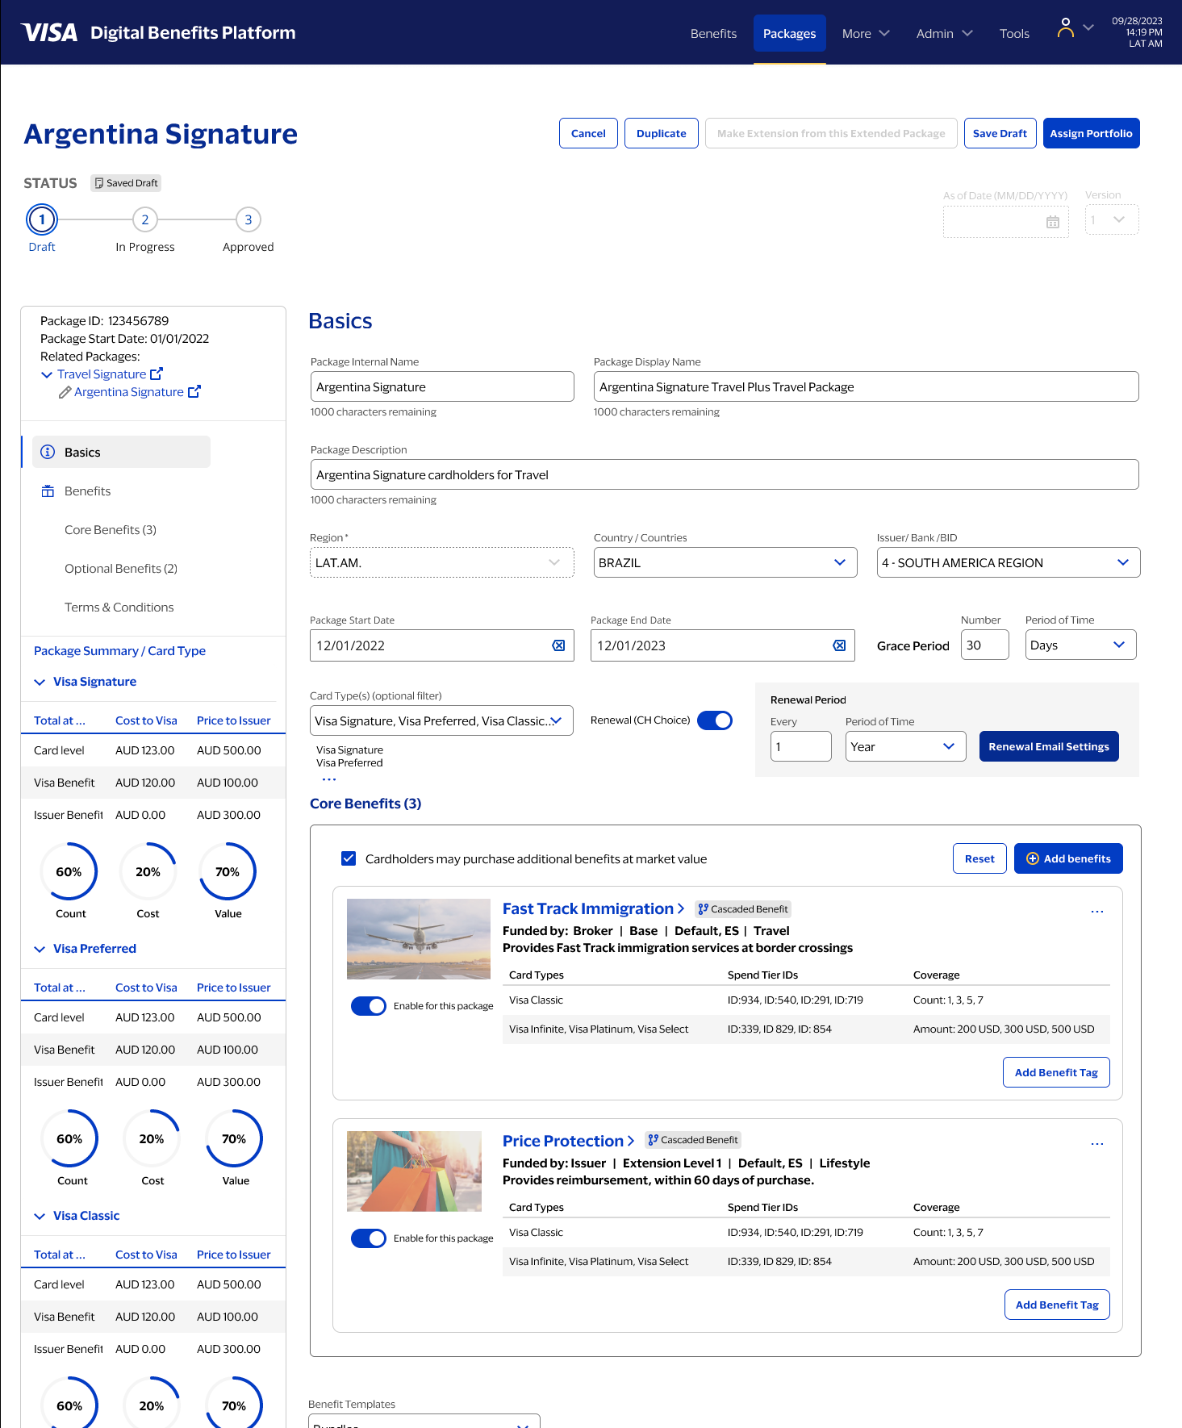Click Cascaded Benefit badge on Fast Track Immigration

pyautogui.click(x=743, y=909)
